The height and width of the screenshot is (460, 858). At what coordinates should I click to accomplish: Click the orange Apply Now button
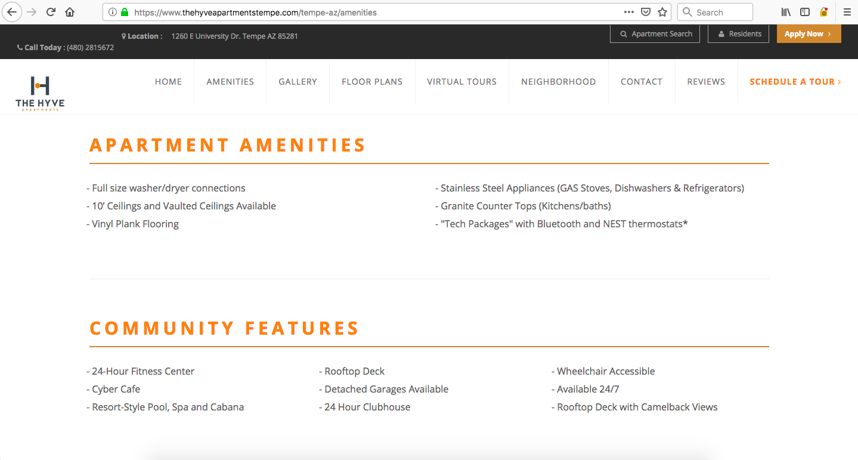809,34
